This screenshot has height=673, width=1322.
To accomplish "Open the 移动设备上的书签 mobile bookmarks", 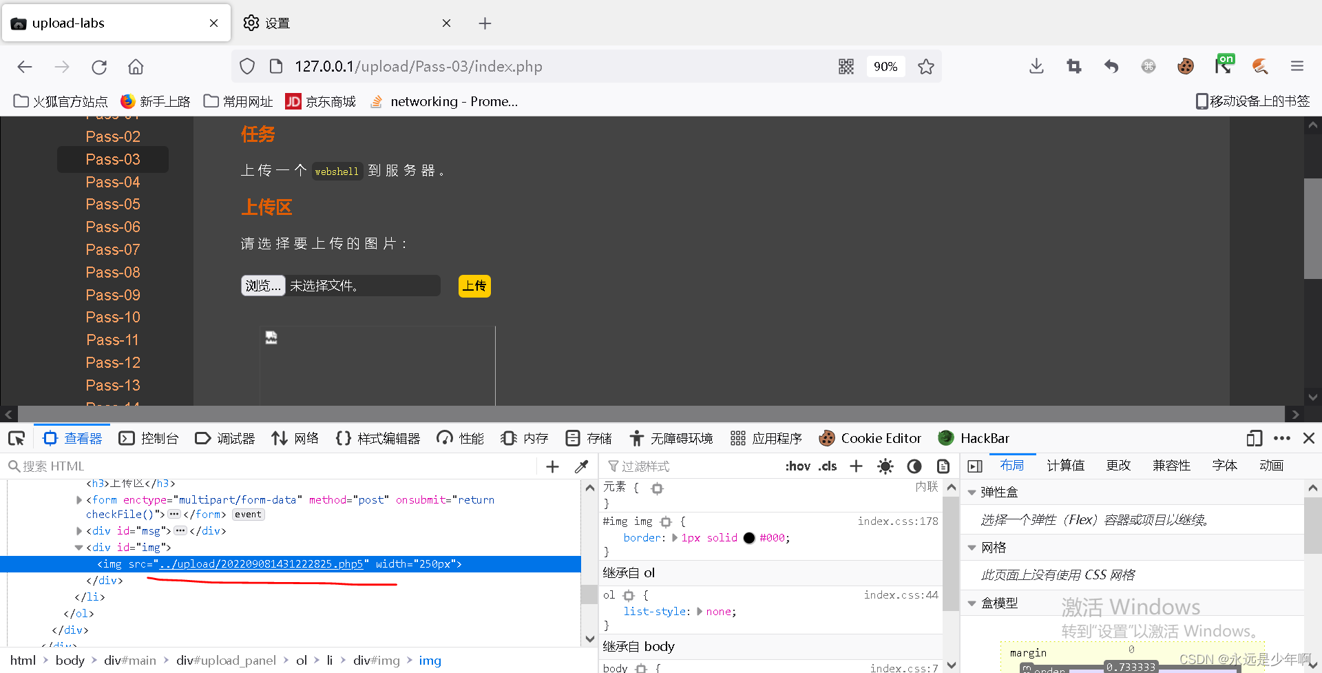I will (x=1252, y=101).
